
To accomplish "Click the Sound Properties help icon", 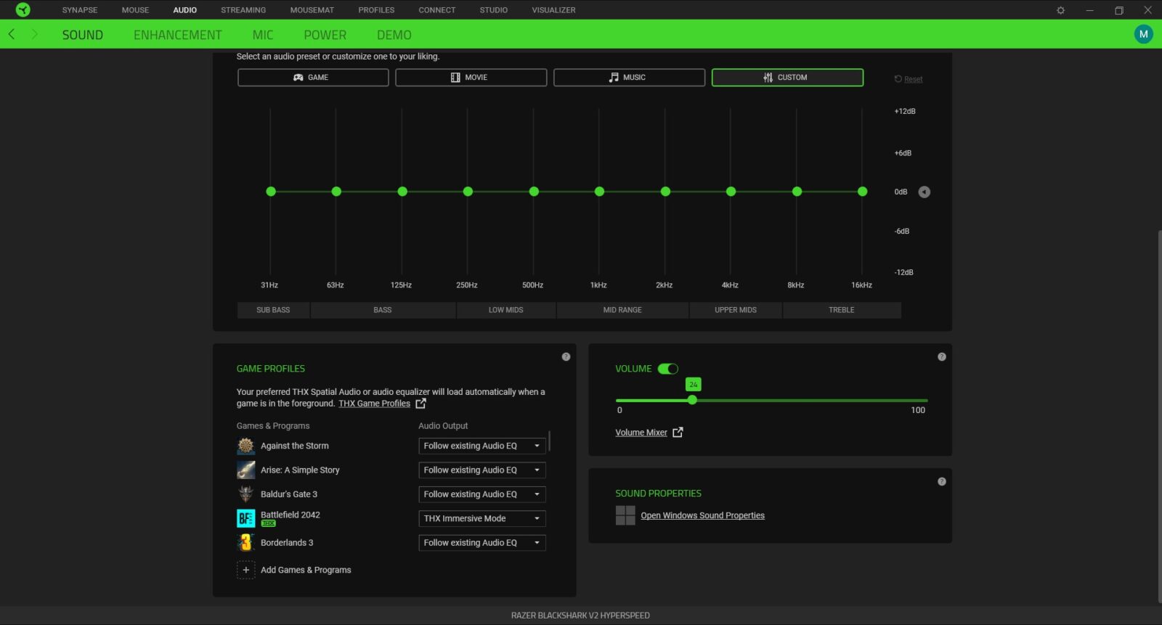I will pos(941,481).
